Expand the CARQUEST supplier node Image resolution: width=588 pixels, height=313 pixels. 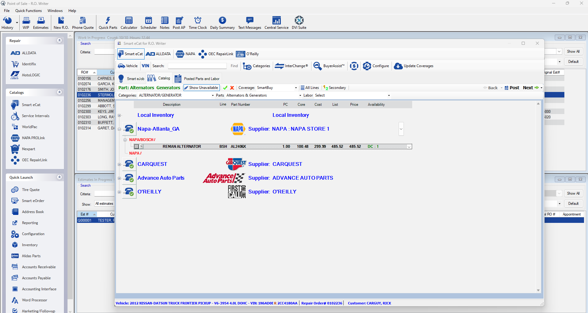click(119, 164)
